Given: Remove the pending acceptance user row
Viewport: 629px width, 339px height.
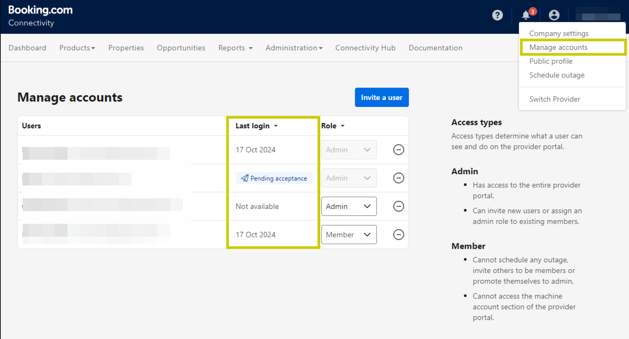Looking at the screenshot, I should 398,178.
